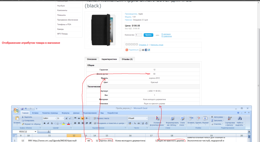Switch to Рецензирование ribbon tab
Viewport: 260px width, 142px height.
[90, 113]
